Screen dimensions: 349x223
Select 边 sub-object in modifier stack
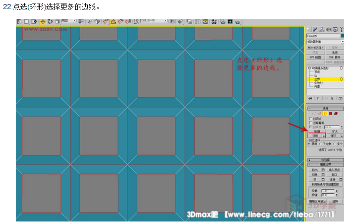[x=316, y=76]
